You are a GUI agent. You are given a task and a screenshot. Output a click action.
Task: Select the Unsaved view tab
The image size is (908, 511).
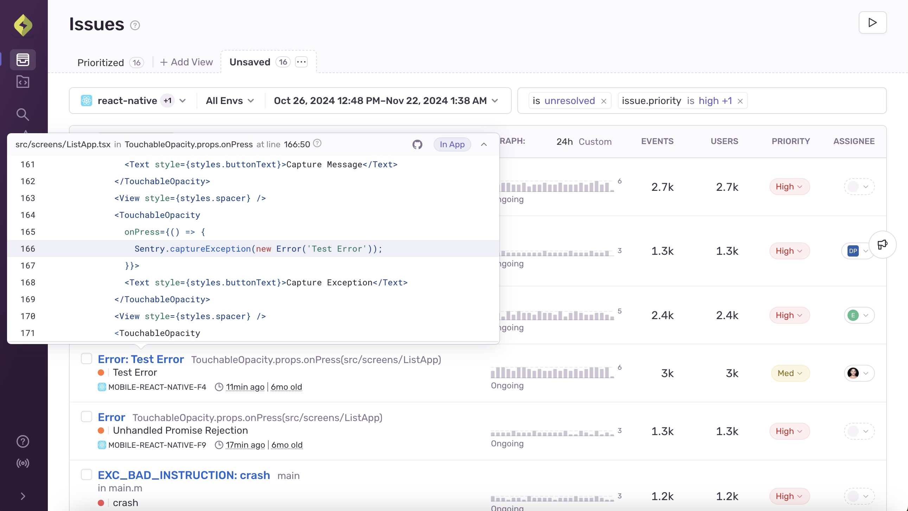(250, 62)
